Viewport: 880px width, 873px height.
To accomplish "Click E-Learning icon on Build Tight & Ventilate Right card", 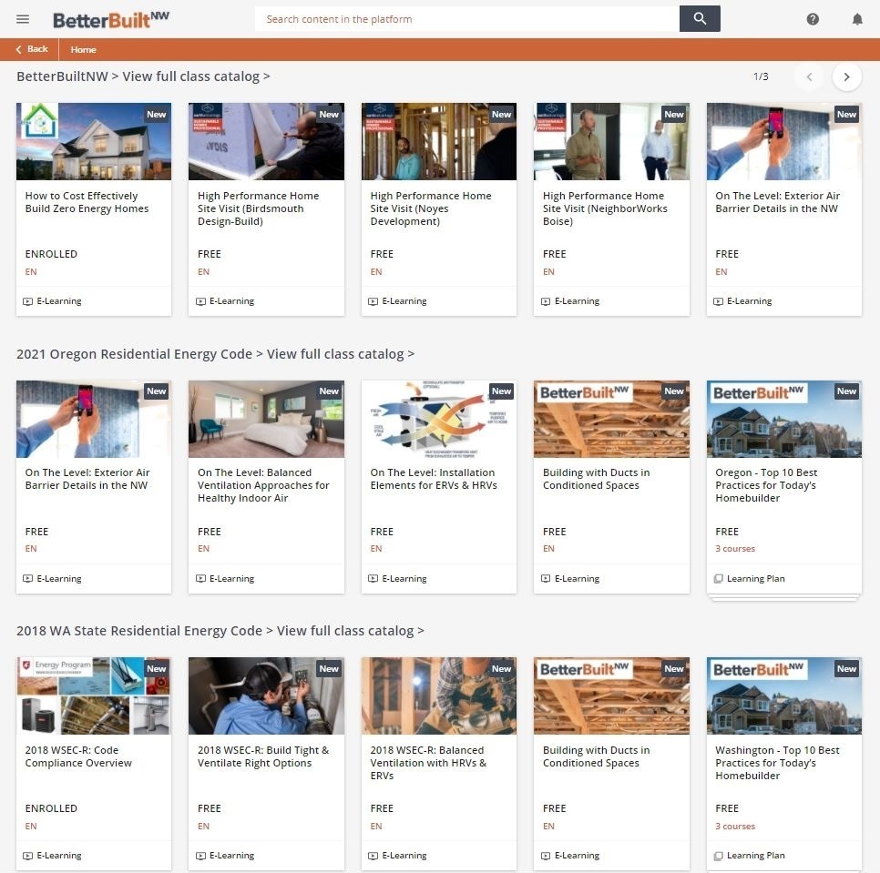I will 200,856.
